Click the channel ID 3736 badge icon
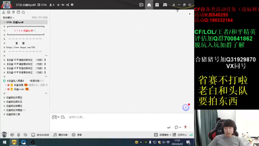Viewport: 259px width, 146px height. point(39,5)
